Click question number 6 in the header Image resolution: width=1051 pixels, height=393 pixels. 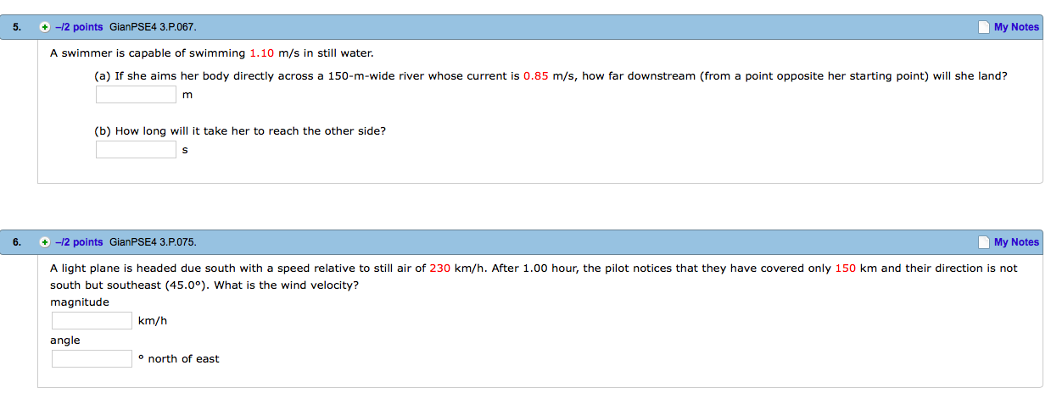click(16, 242)
